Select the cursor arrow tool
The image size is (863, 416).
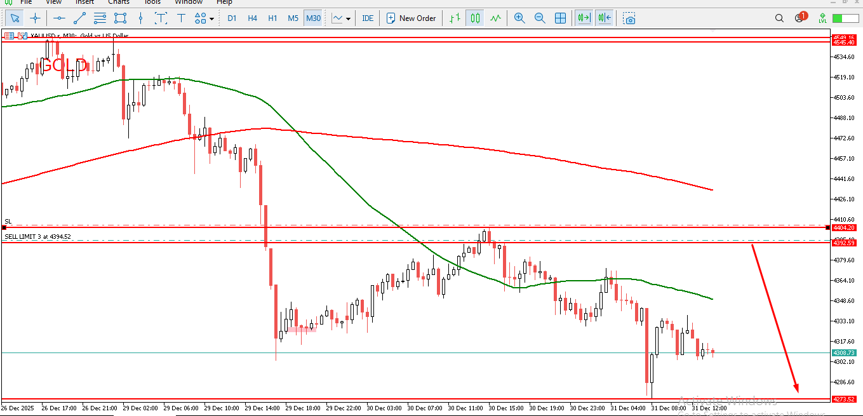pos(15,18)
